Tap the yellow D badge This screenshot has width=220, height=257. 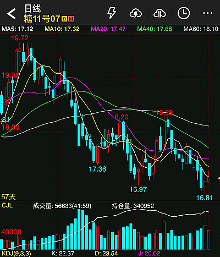(64, 19)
